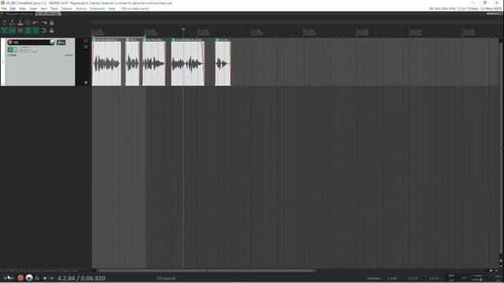Click the Pause transport button

(52, 278)
